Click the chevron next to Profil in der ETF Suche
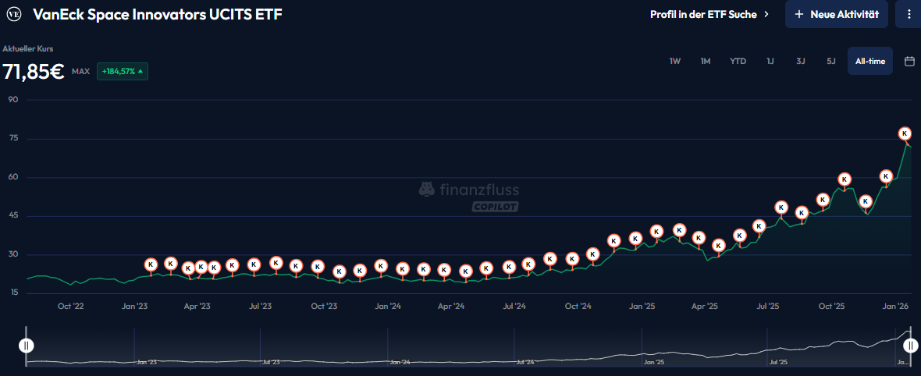This screenshot has height=376, width=921. (x=766, y=14)
